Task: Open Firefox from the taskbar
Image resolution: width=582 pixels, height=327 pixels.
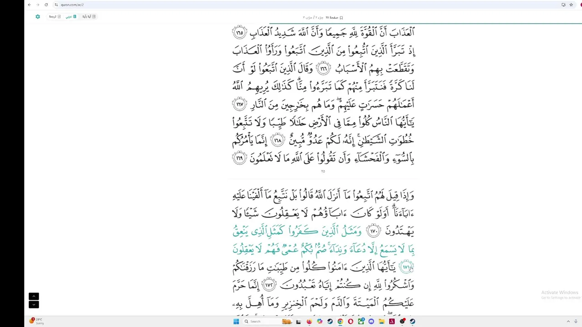Action: [309, 322]
